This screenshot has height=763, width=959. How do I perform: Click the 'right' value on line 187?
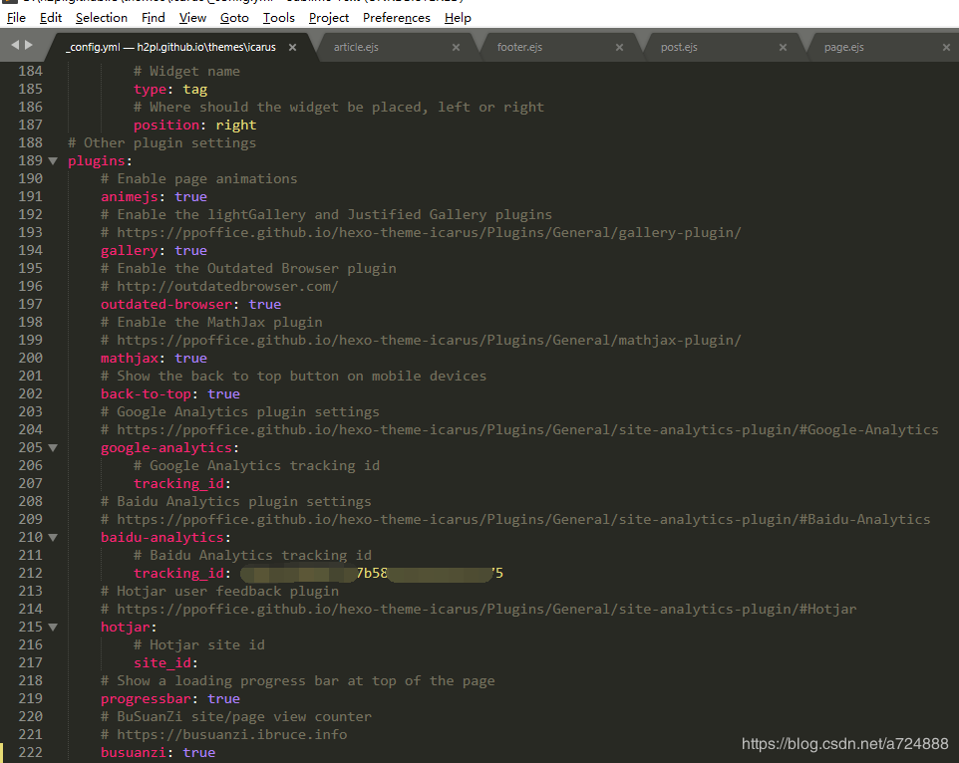(236, 125)
